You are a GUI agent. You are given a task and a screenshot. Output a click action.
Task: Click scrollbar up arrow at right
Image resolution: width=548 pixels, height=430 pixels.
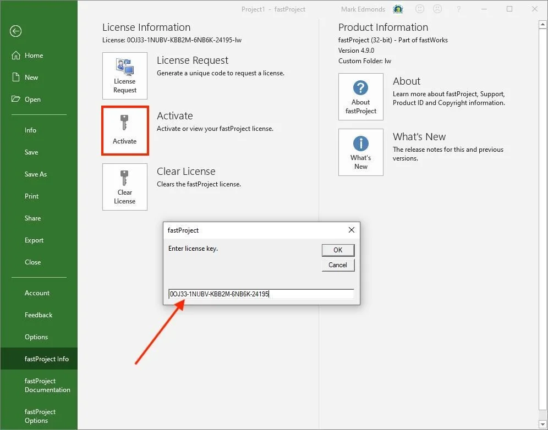pyautogui.click(x=542, y=24)
